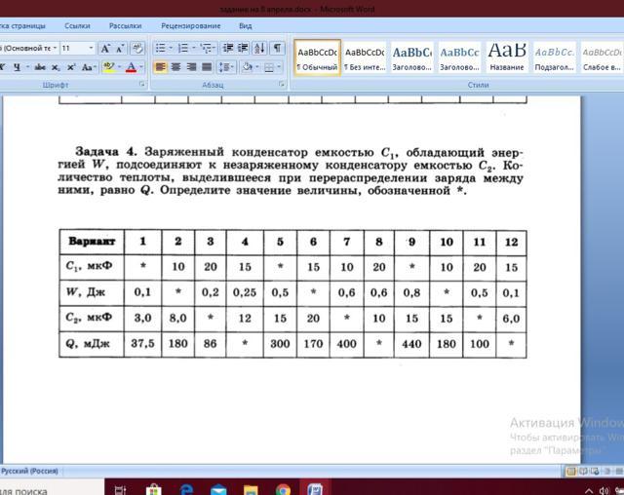Image resolution: width=624 pixels, height=495 pixels.
Task: Open the font size dropdown showing 11
Action: click(x=91, y=48)
